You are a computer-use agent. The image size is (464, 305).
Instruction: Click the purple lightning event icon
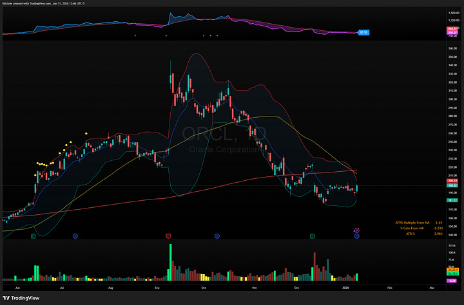(356, 230)
